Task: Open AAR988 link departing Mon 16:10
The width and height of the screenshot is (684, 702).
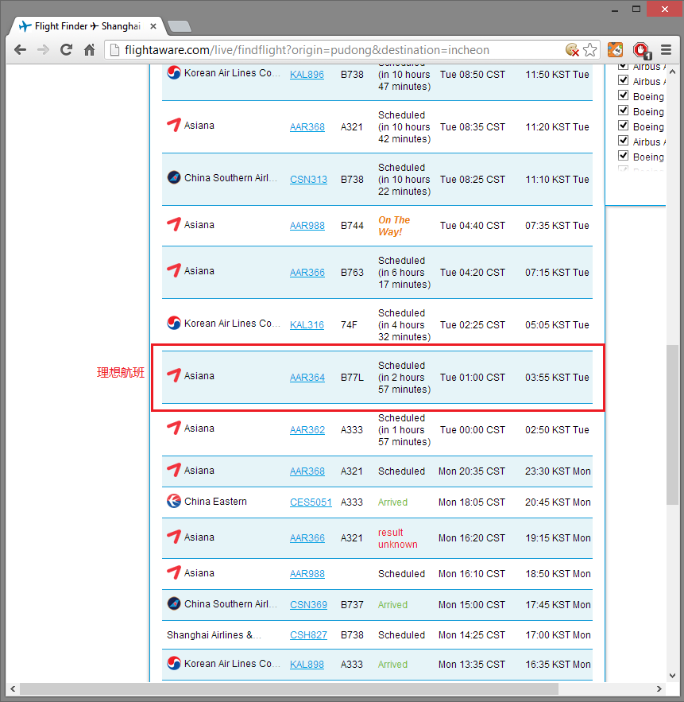Action: pyautogui.click(x=307, y=573)
